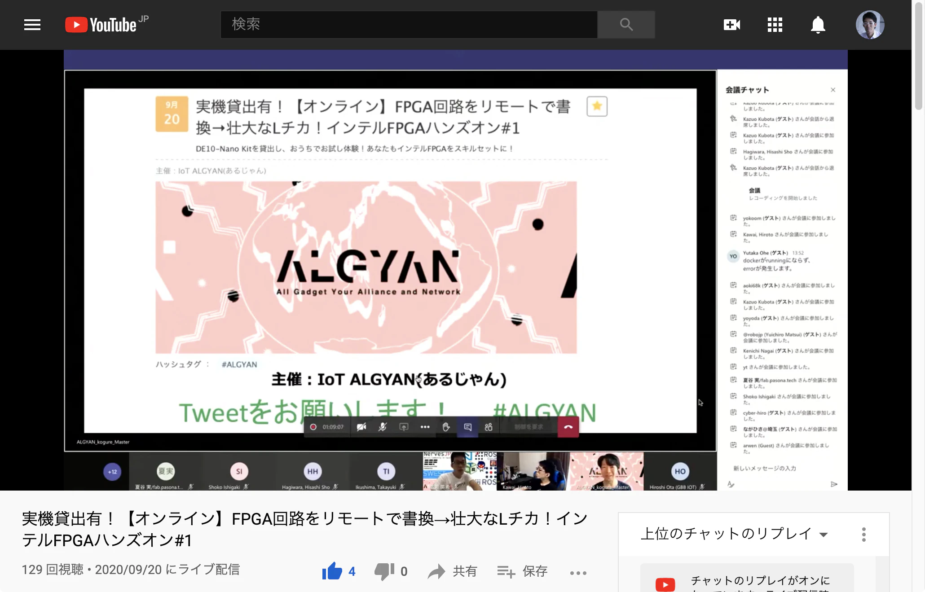Click the video title below player

(305, 529)
